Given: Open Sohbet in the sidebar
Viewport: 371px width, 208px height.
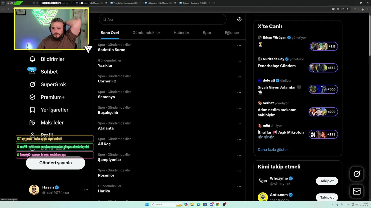Looking at the screenshot, I should [49, 72].
